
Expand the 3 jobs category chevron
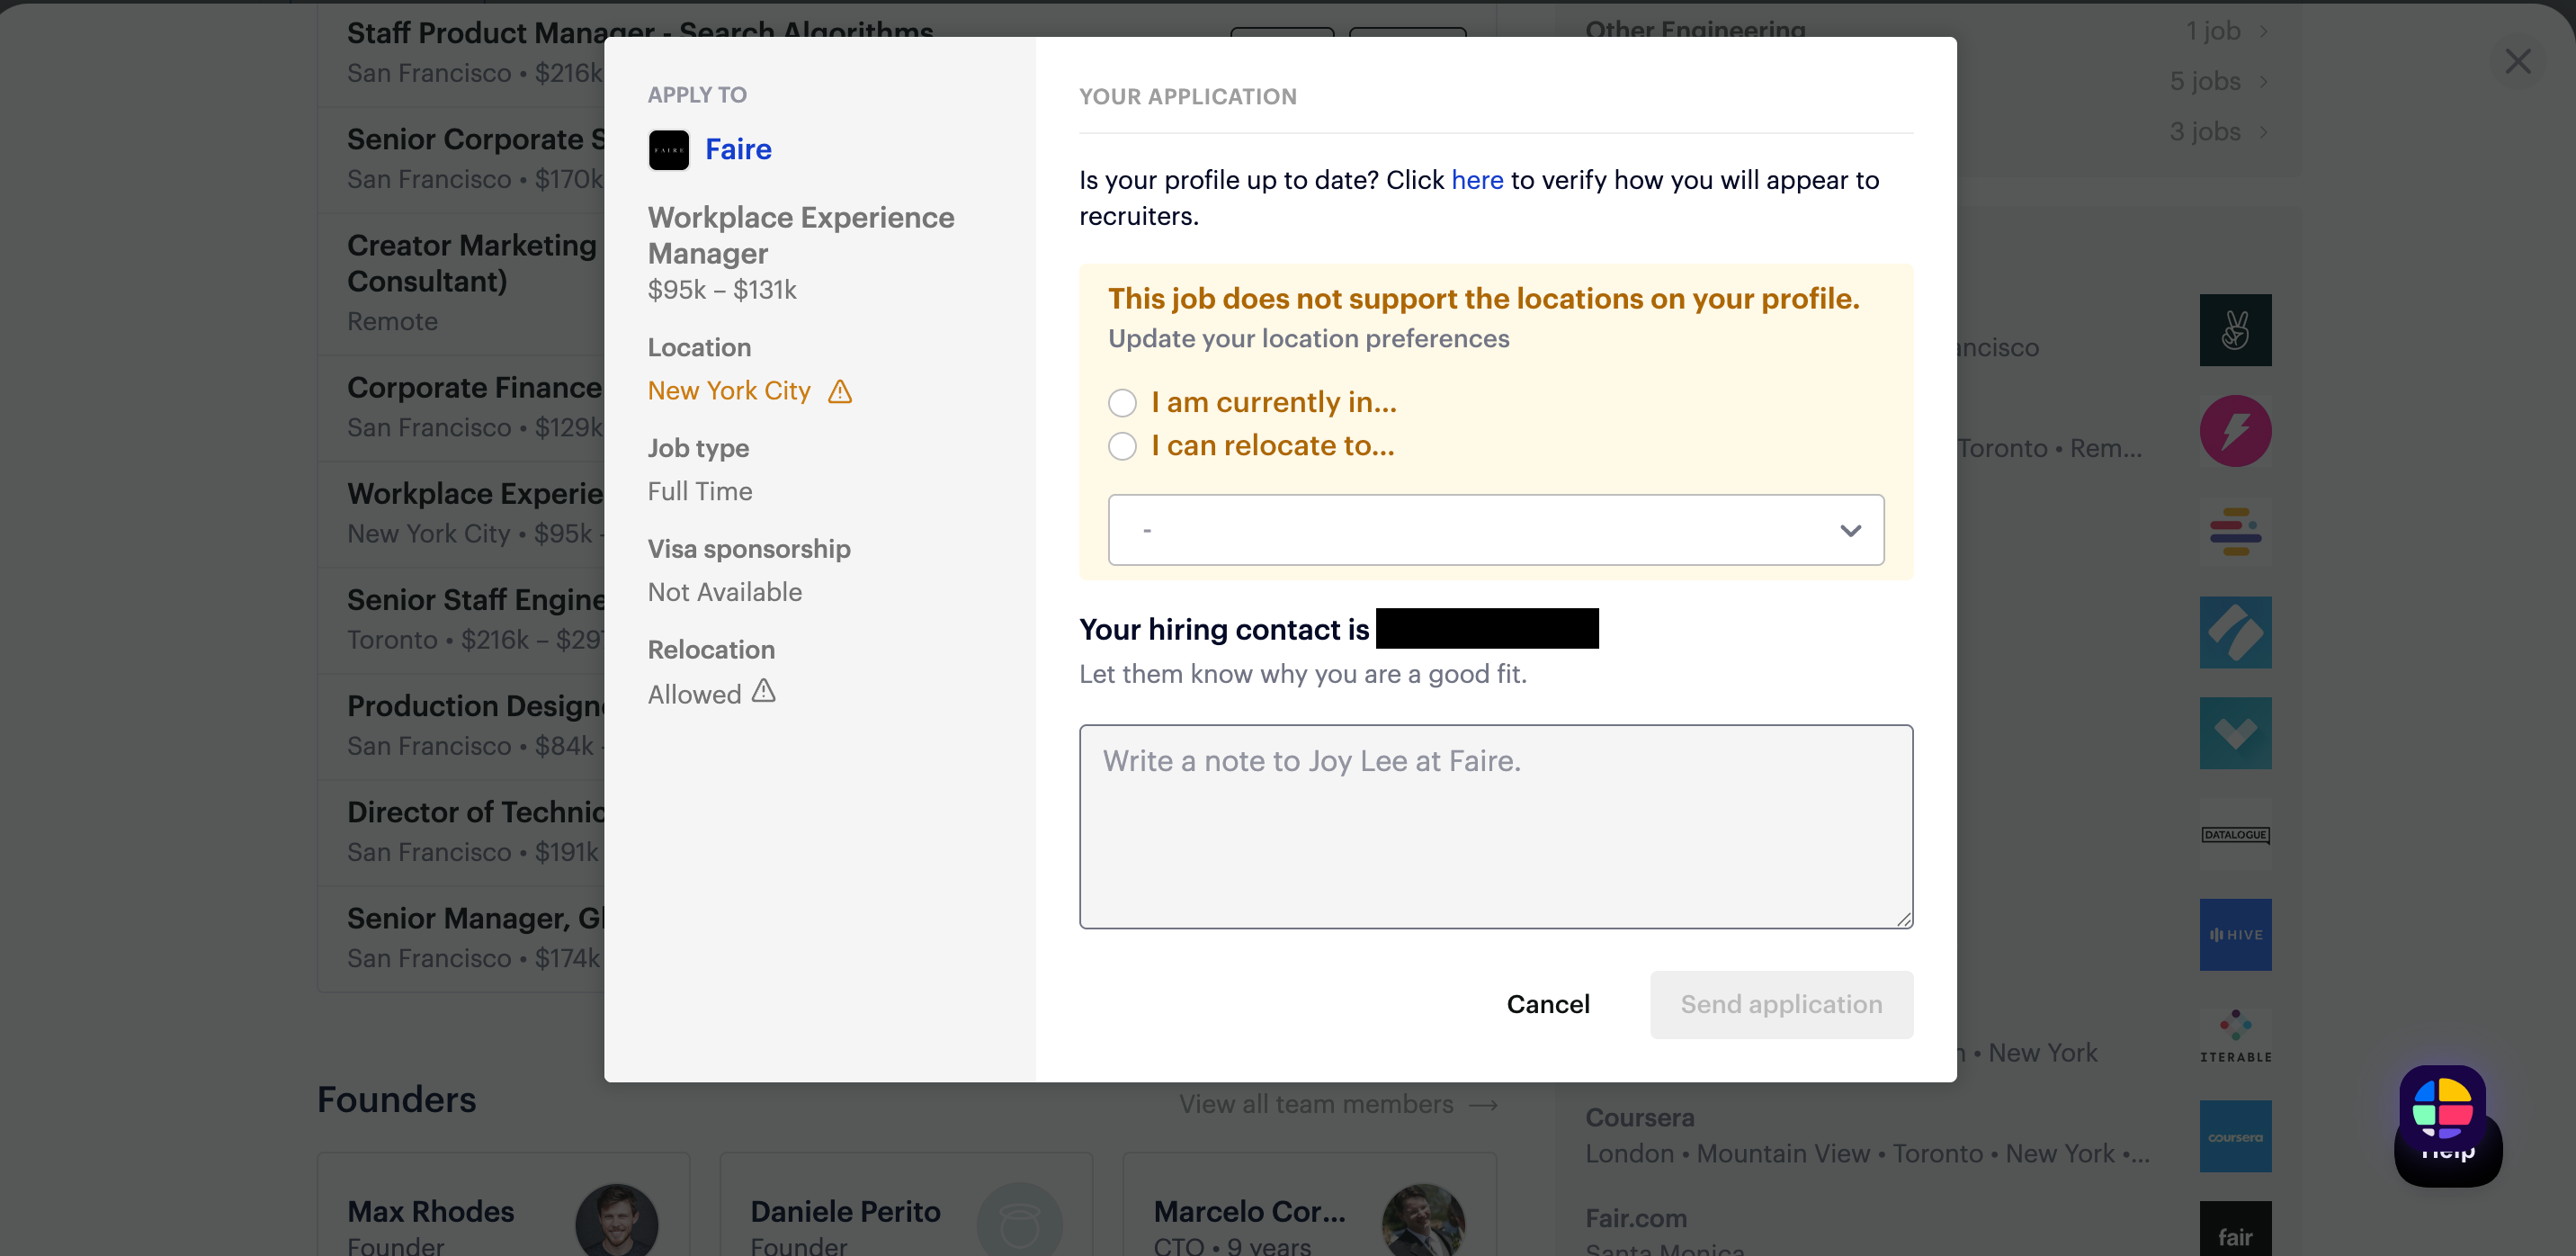pos(2263,132)
